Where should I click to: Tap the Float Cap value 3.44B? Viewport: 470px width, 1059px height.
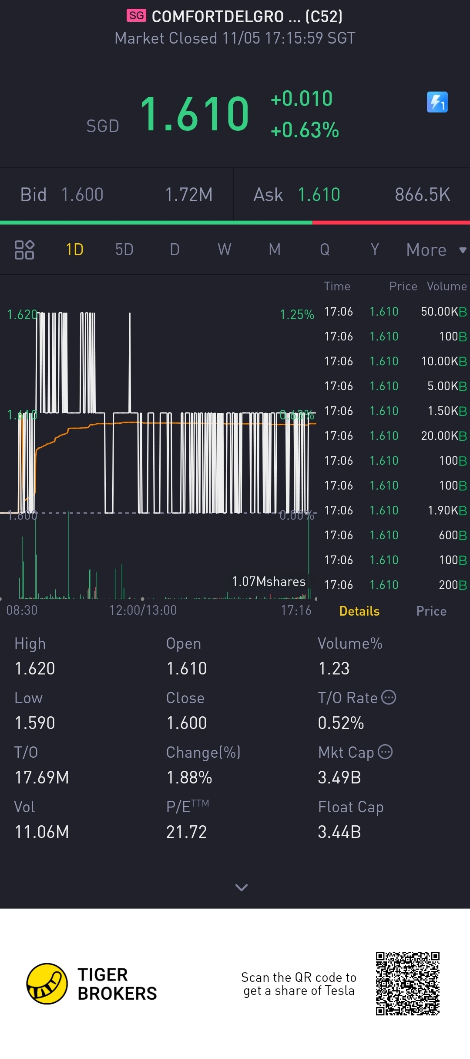339,832
